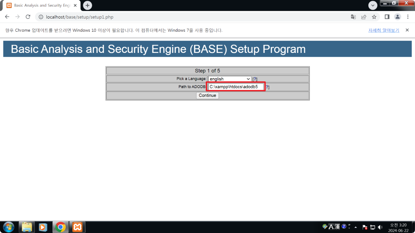Click the page title Setup Program header

(158, 49)
